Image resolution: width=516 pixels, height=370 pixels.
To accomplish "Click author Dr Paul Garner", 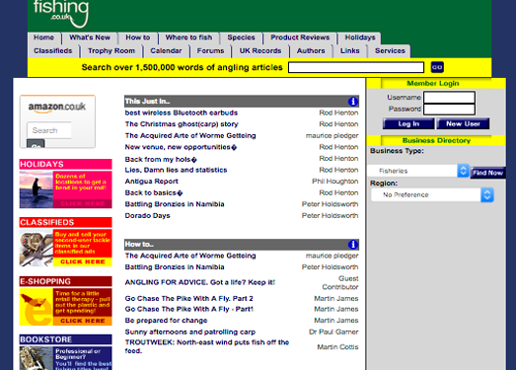I will click(x=333, y=332).
